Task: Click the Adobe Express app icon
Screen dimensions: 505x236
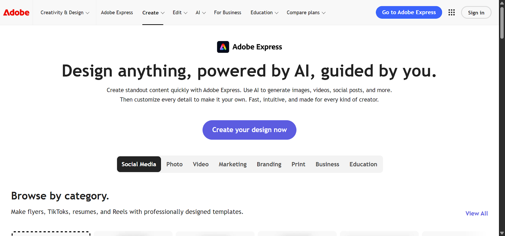Action: click(223, 47)
